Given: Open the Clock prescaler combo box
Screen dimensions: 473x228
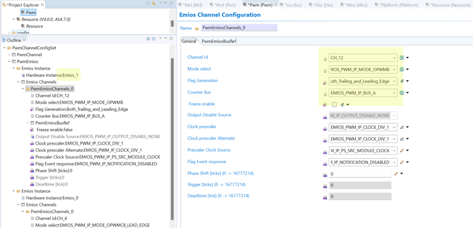Looking at the screenshot, I should [363, 127].
